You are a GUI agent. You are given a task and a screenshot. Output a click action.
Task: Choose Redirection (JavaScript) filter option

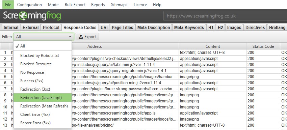43,98
